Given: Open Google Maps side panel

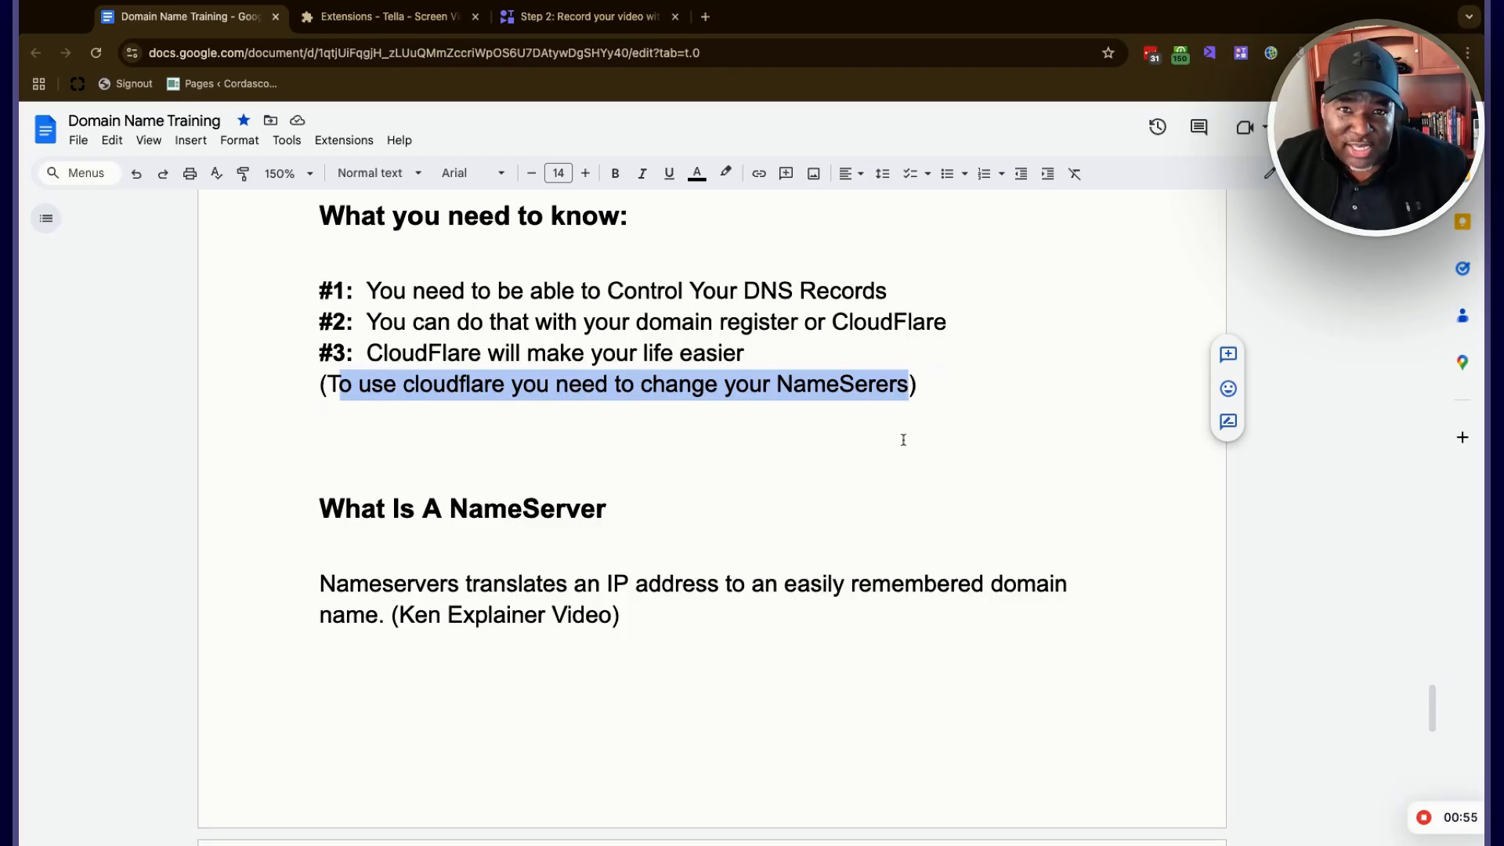Looking at the screenshot, I should pyautogui.click(x=1462, y=363).
